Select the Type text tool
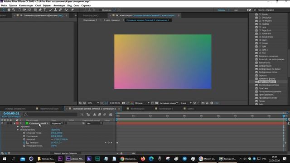 [45, 10]
